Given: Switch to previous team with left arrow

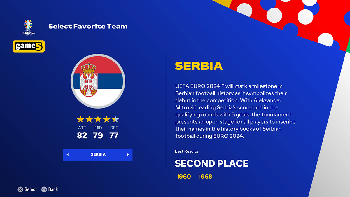Looking at the screenshot, I should point(68,155).
